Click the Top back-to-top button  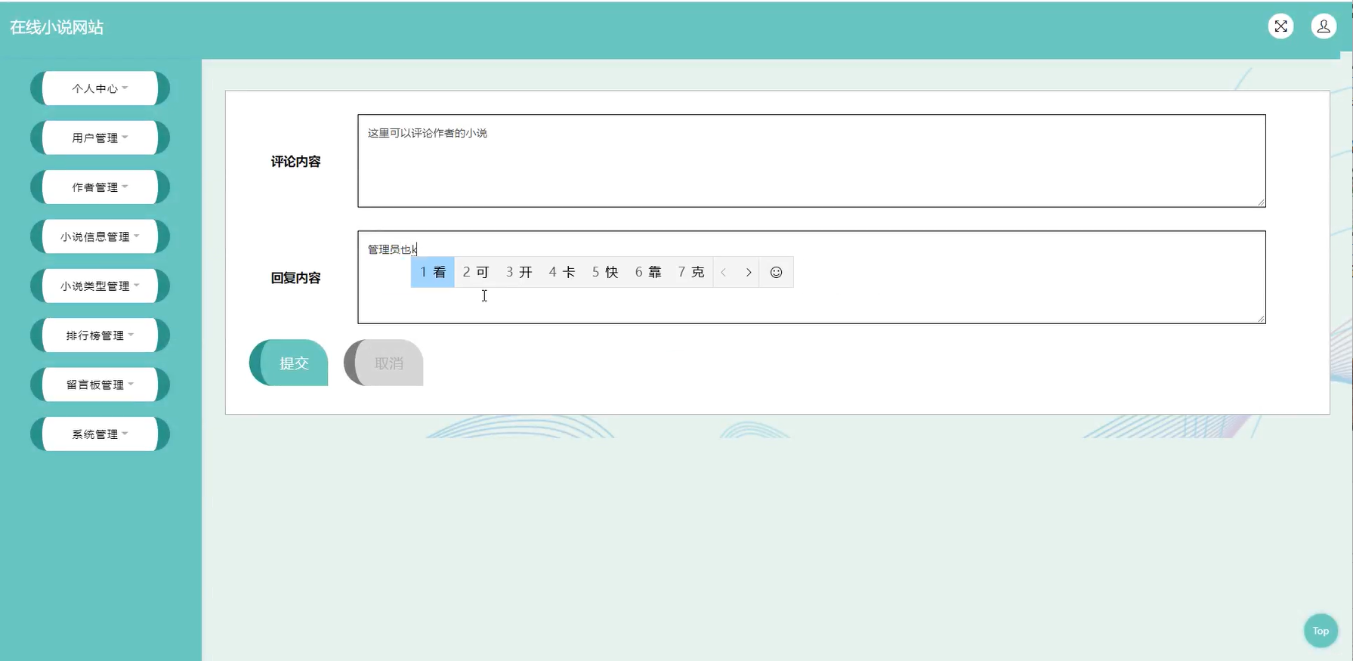(x=1321, y=631)
